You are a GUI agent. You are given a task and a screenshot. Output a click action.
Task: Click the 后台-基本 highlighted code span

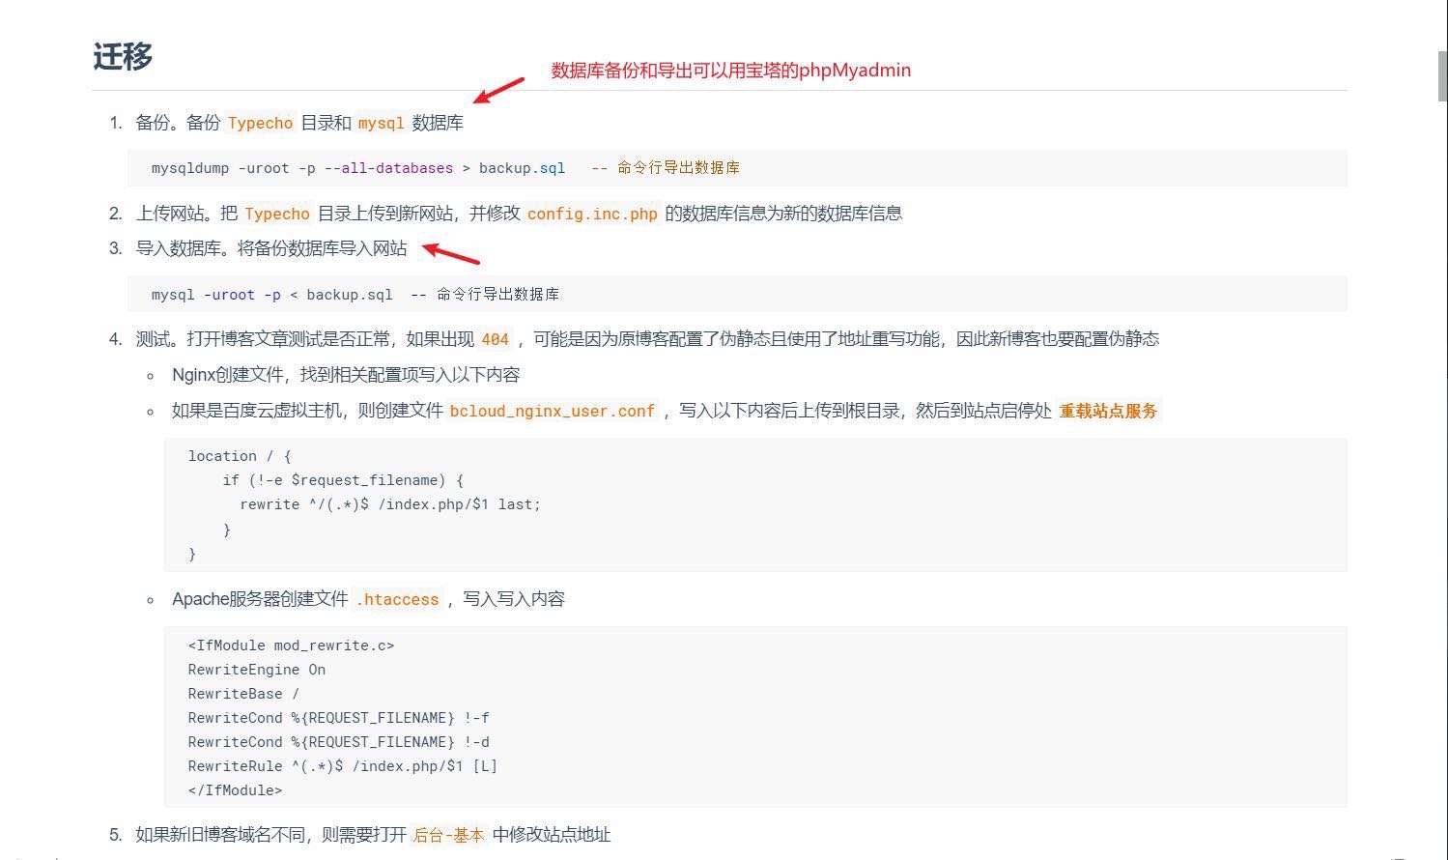point(449,835)
